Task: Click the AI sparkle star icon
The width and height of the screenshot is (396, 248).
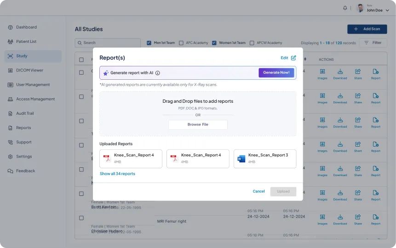Action: pyautogui.click(x=106, y=73)
